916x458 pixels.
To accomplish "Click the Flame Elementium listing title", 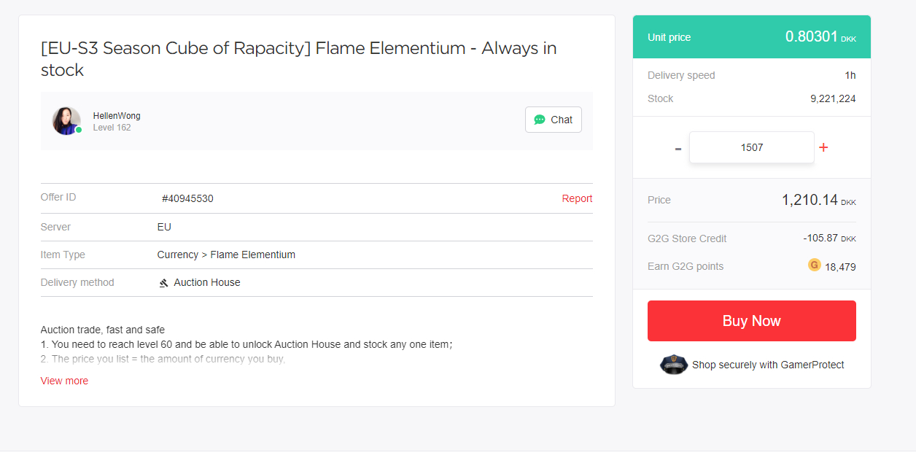I will pyautogui.click(x=298, y=59).
